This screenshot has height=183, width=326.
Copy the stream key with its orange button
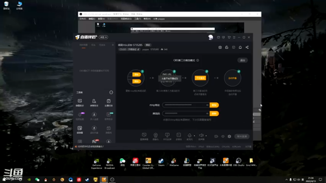pyautogui.click(x=214, y=113)
